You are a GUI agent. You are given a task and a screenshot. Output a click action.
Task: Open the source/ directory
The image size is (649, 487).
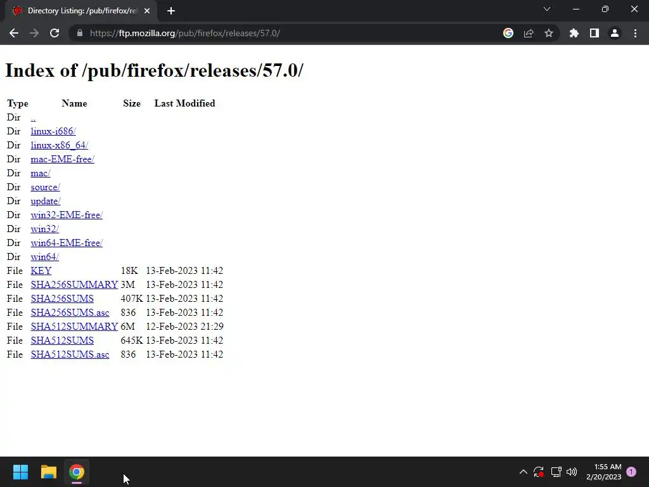(x=45, y=187)
